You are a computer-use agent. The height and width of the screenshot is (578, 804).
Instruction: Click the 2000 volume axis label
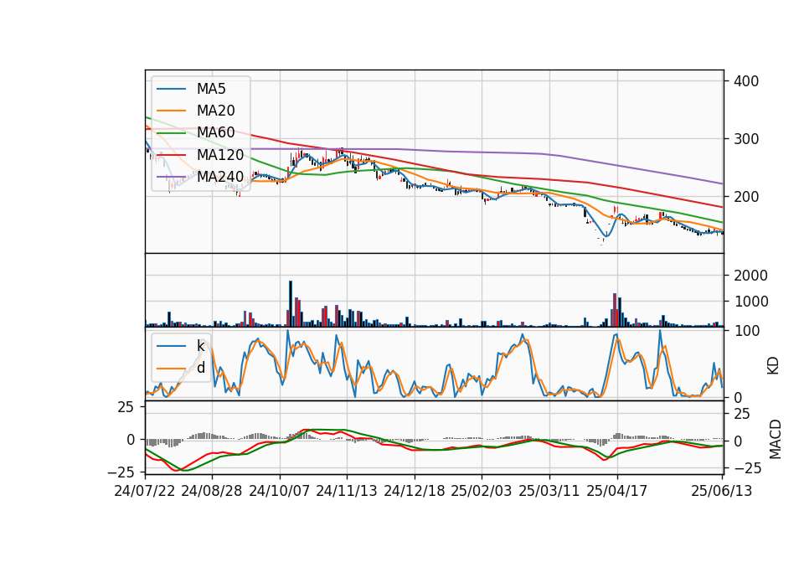[750, 276]
